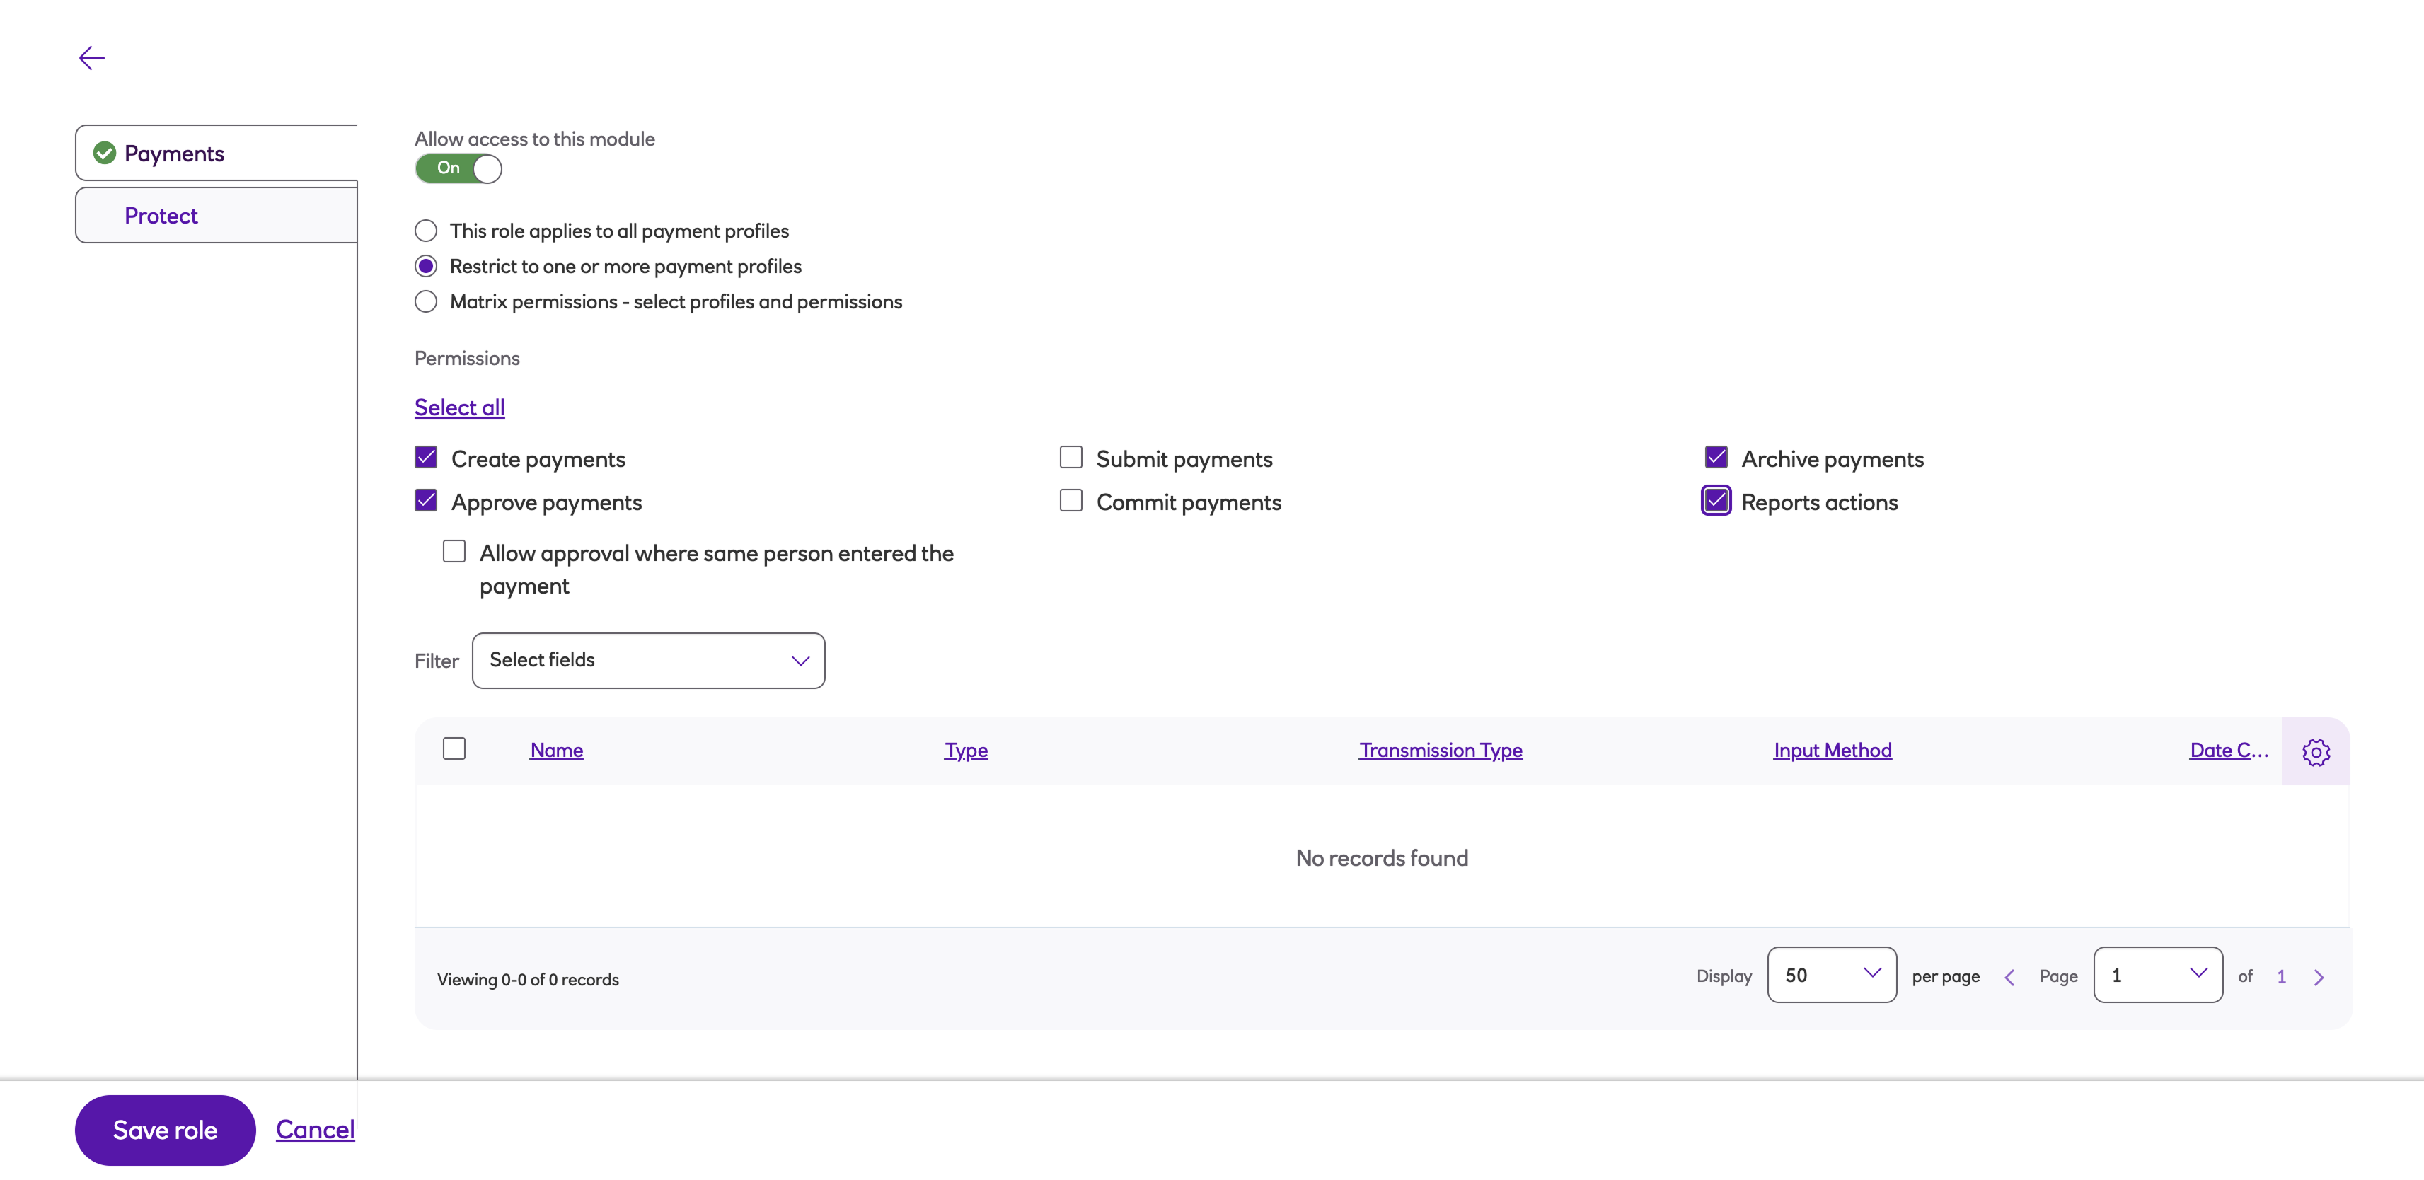Open the Payments module tab
This screenshot has width=2424, height=1180.
[174, 154]
